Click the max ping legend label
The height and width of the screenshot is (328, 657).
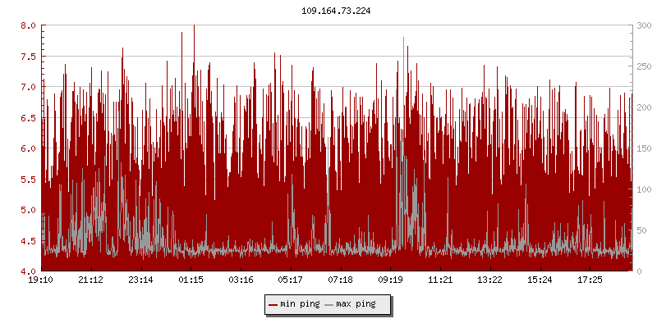(x=356, y=304)
